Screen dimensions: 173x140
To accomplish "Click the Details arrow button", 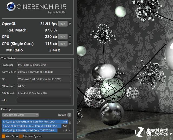I will 69,115.
